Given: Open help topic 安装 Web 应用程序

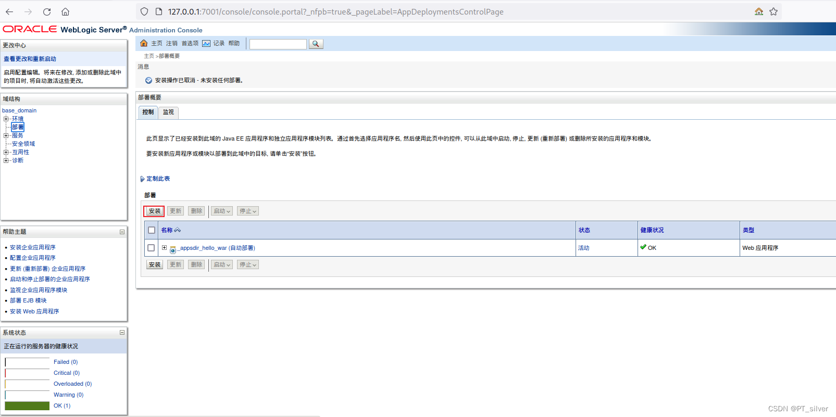Looking at the screenshot, I should [34, 311].
